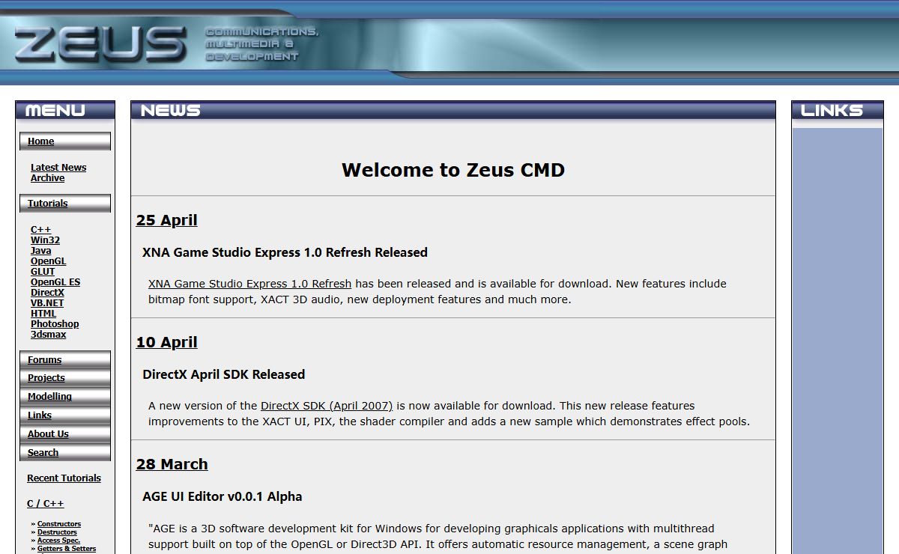Open the Photoshop tutorials link
Viewport: 899px width, 554px height.
tap(55, 324)
